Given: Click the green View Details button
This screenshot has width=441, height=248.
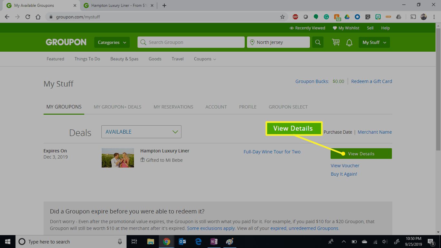Looking at the screenshot, I should pos(361,154).
